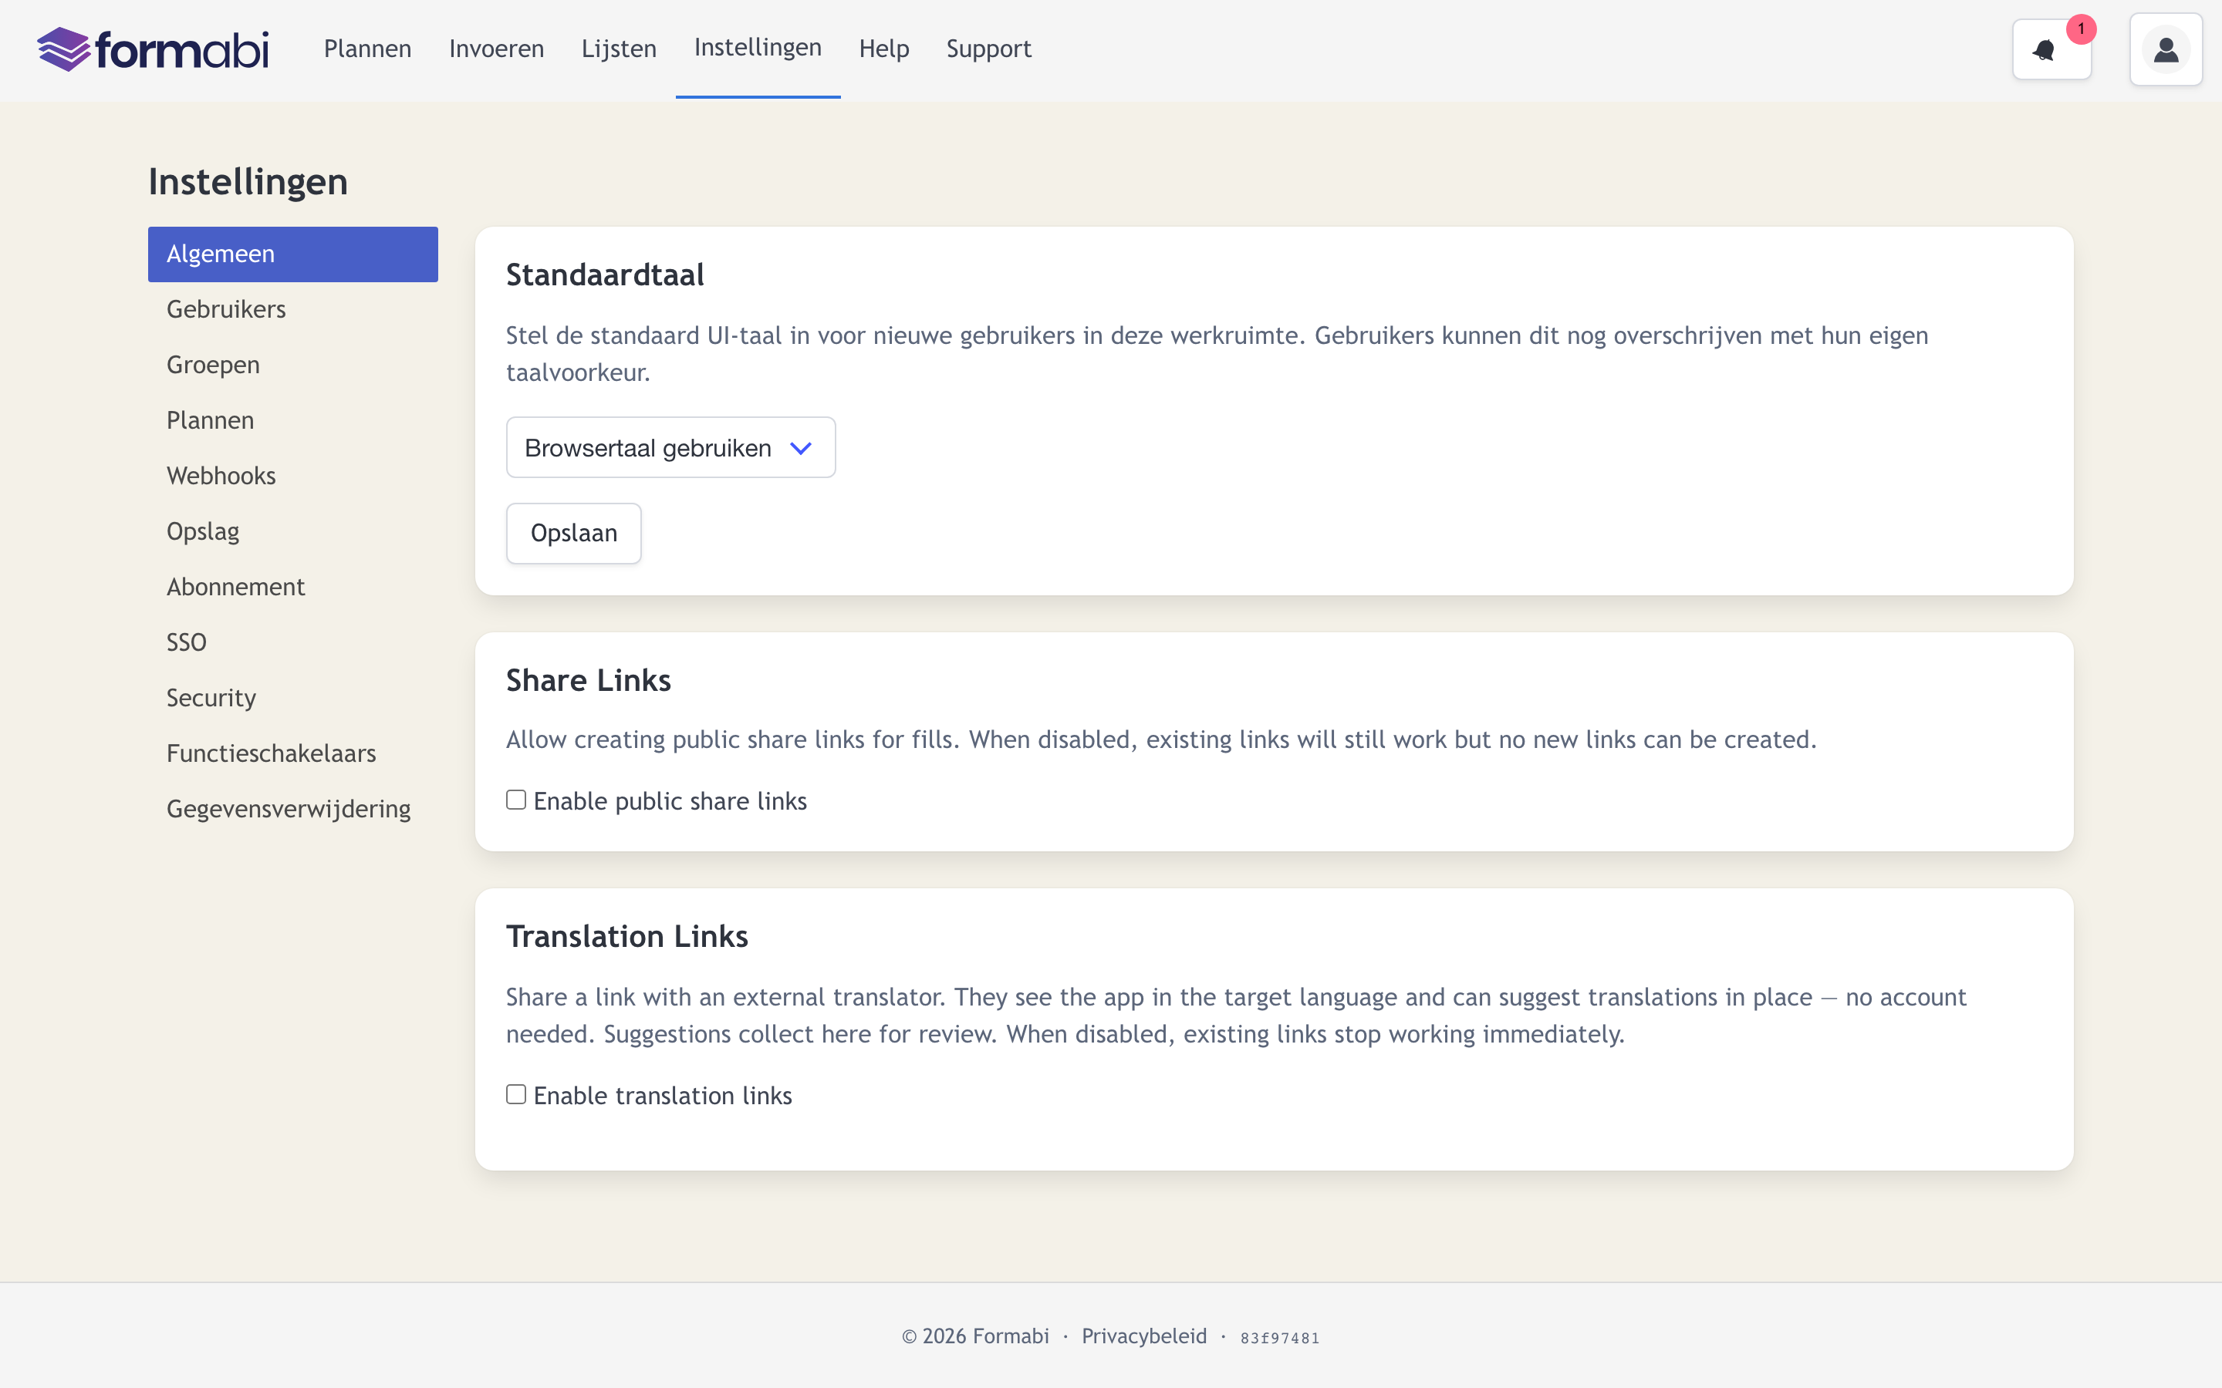Click the Standaardtaal heading
Screen dimensions: 2222x1388
pos(605,275)
